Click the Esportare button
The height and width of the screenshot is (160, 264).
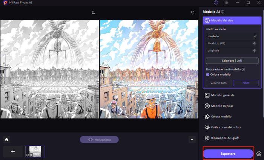[228, 154]
